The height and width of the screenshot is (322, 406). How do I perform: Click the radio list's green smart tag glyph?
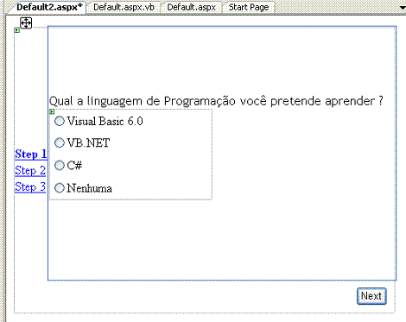click(x=52, y=112)
